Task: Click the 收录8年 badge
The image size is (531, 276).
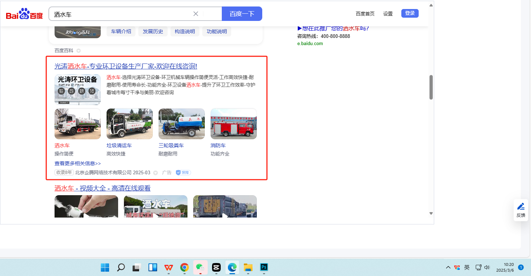Action: (64, 172)
